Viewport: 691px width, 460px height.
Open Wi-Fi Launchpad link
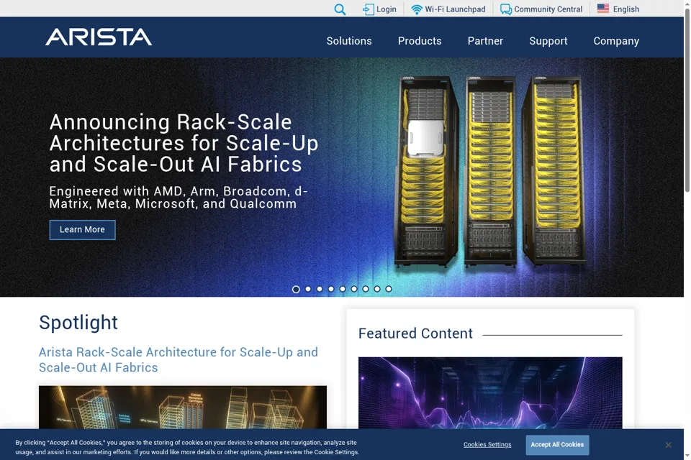[455, 9]
